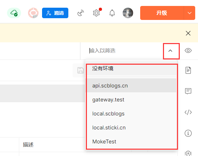Open the notifications bell
Viewport: 198px width, 156px height.
pyautogui.click(x=112, y=13)
